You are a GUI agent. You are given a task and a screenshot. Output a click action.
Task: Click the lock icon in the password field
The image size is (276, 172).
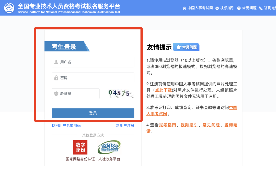coord(57,78)
